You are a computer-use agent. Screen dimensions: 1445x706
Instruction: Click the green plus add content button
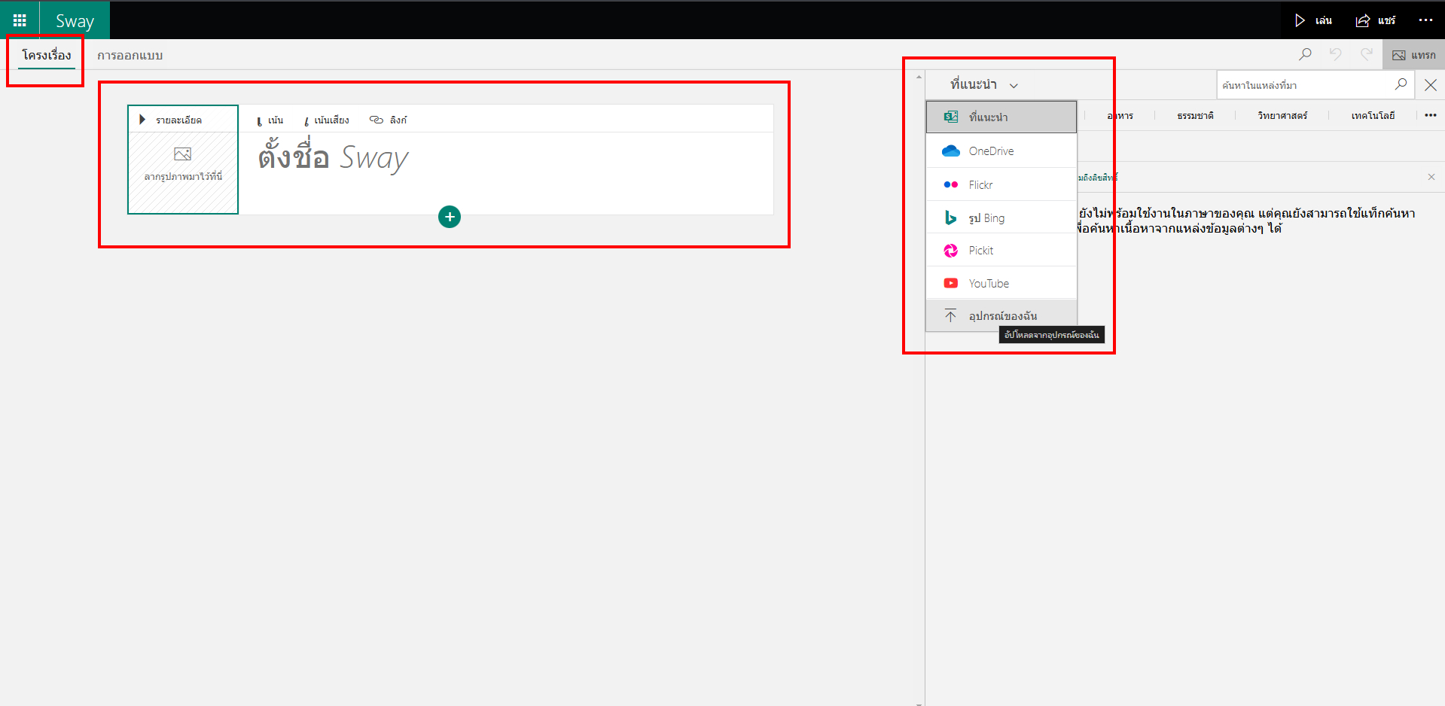click(x=450, y=217)
